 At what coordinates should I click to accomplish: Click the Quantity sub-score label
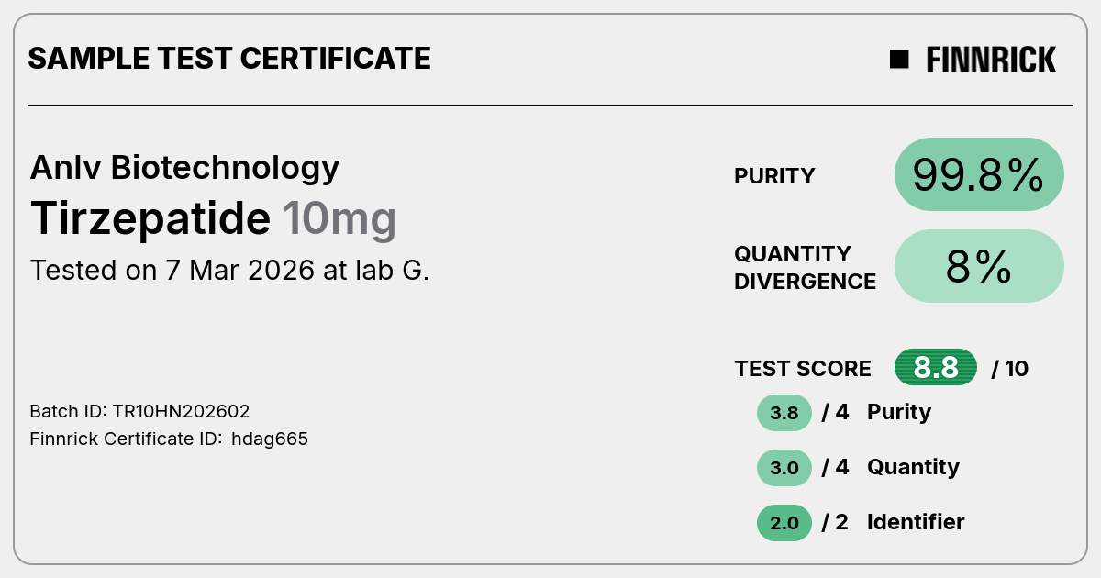[913, 467]
